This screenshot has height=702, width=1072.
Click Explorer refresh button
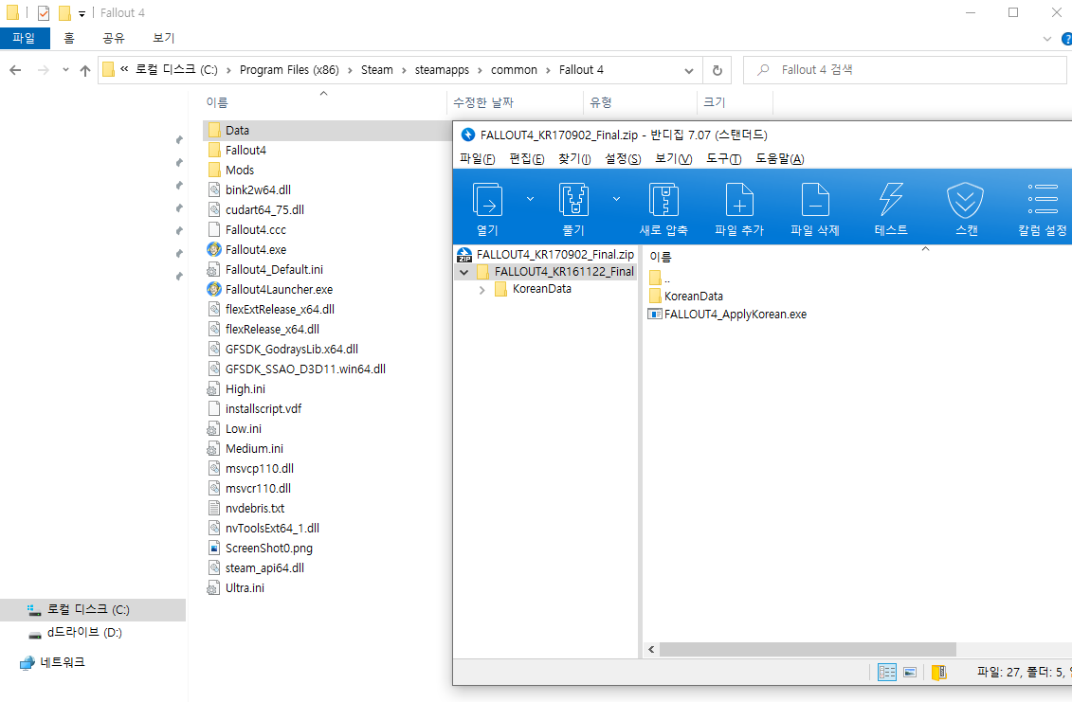pos(718,70)
